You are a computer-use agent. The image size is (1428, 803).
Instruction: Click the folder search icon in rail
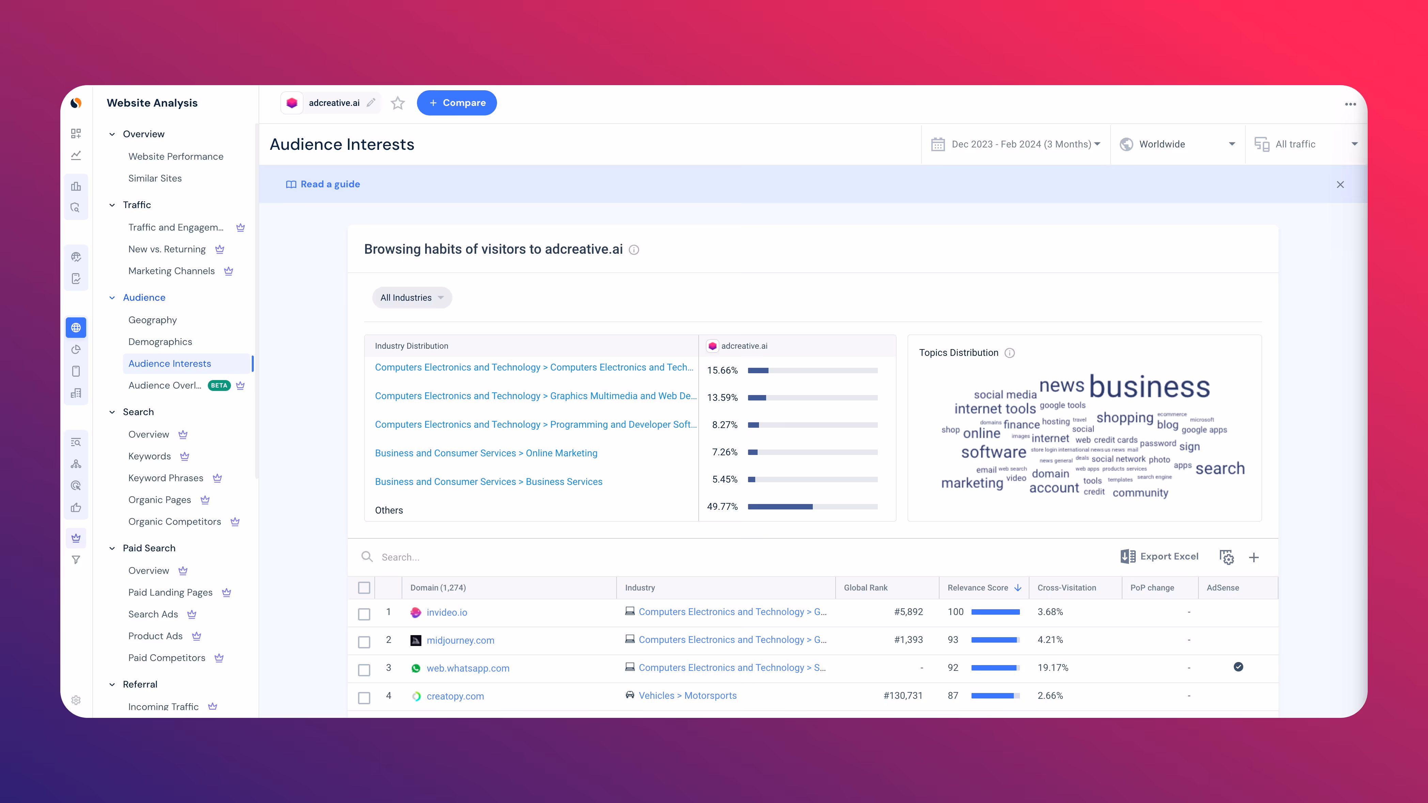(x=76, y=208)
